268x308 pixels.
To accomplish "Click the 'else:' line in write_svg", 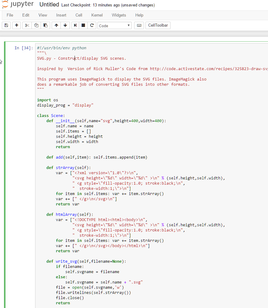I will click(x=61, y=277).
